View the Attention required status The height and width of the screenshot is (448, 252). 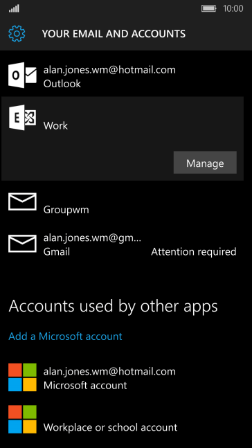pyautogui.click(x=194, y=252)
